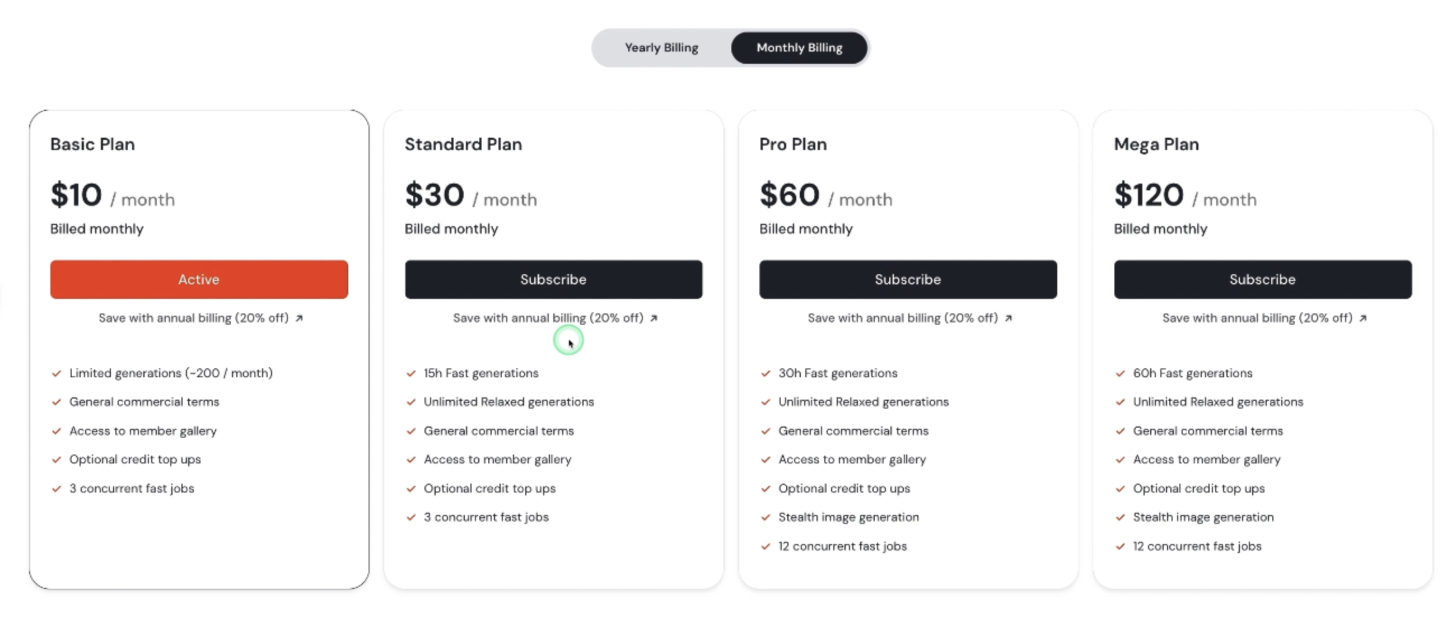The width and height of the screenshot is (1456, 637).
Task: Subscribe to the Pro Plan
Action: pyautogui.click(x=908, y=279)
